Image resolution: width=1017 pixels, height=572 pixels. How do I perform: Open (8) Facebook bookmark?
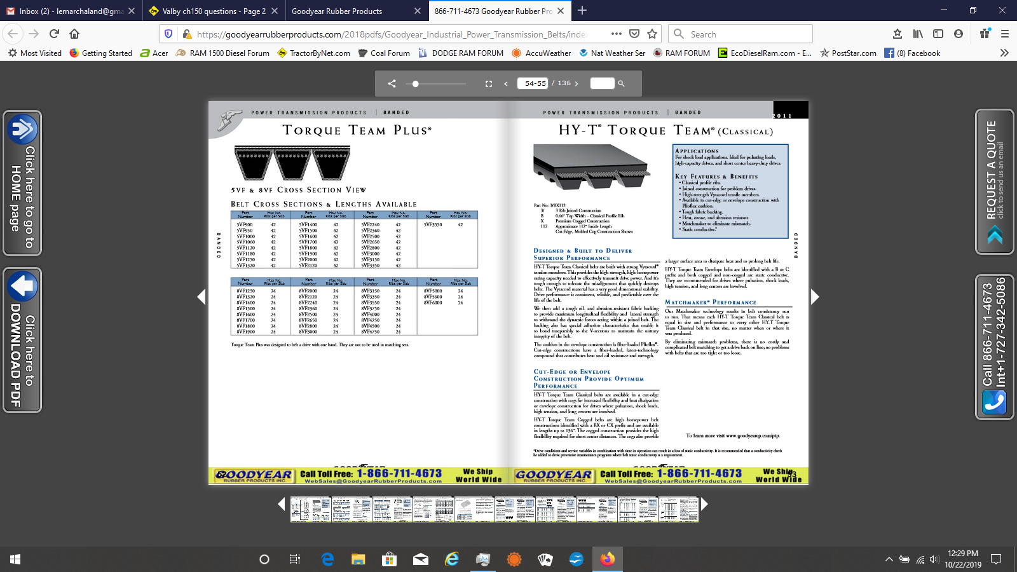coord(913,53)
